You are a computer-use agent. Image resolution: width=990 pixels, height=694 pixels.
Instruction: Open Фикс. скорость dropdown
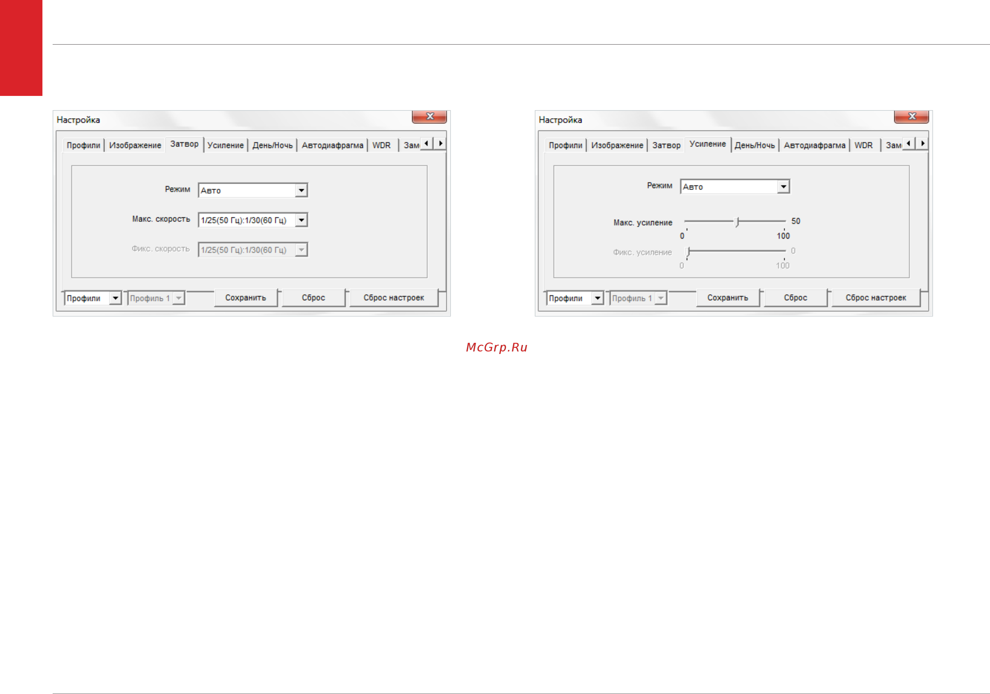(301, 250)
